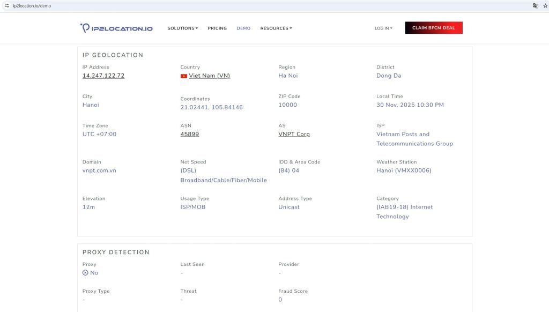Click the Viet Nam flag icon
Image resolution: width=549 pixels, height=312 pixels.
pyautogui.click(x=184, y=76)
